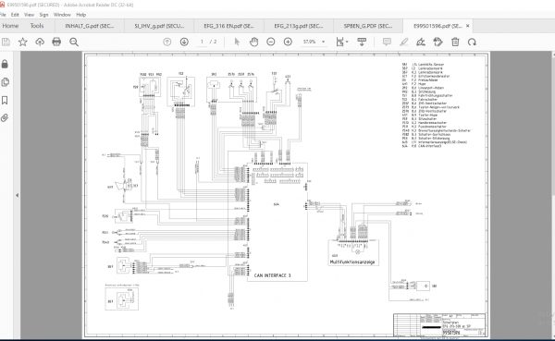Switch to the SI_IHV_g.pdf tab
The image size is (555, 341).
[159, 26]
